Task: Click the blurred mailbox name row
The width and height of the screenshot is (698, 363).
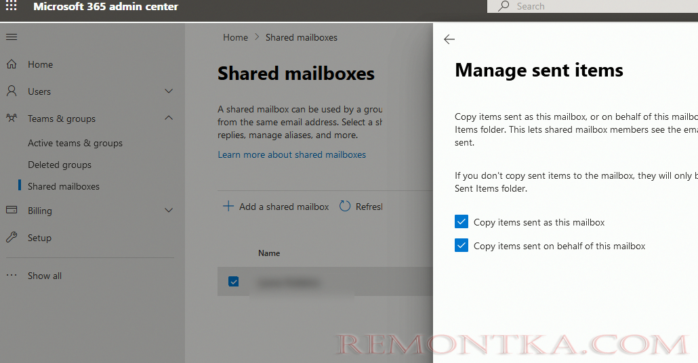Action: tap(289, 282)
